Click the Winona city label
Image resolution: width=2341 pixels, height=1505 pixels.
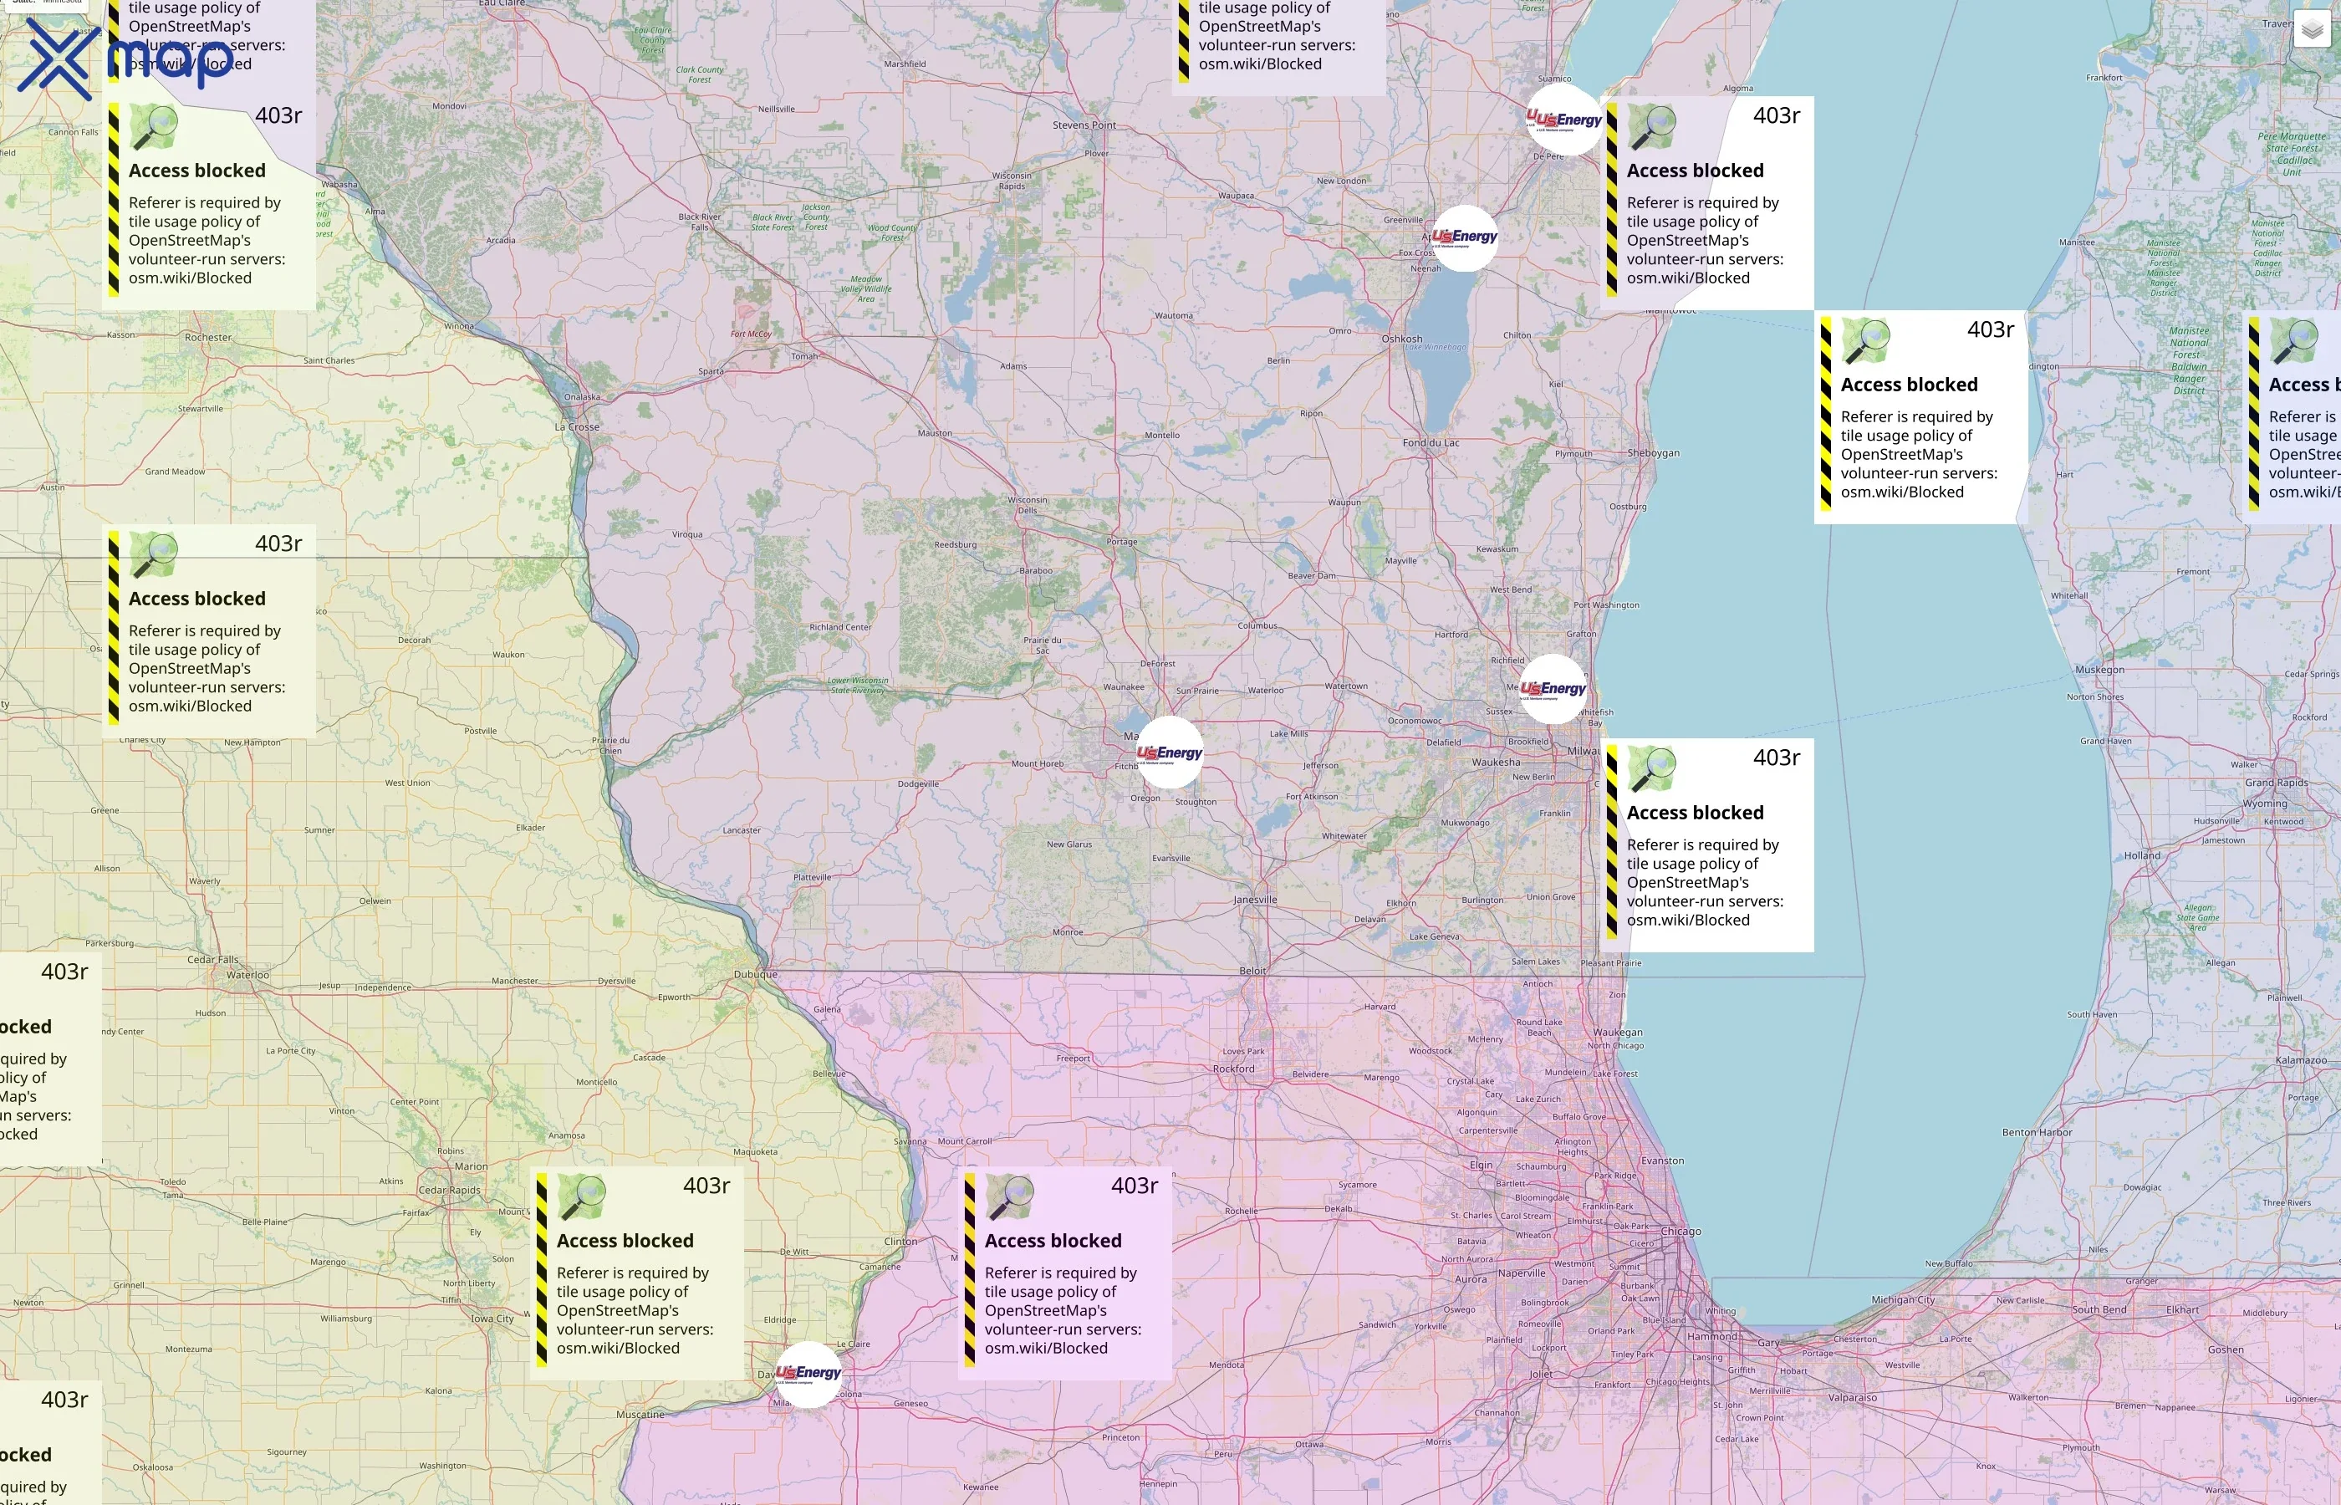click(459, 325)
